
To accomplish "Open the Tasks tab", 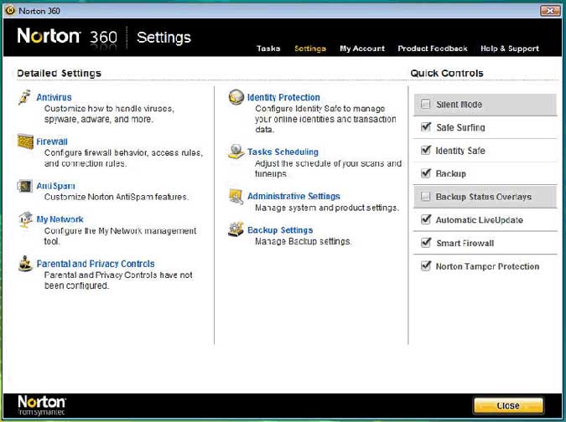I will [268, 49].
